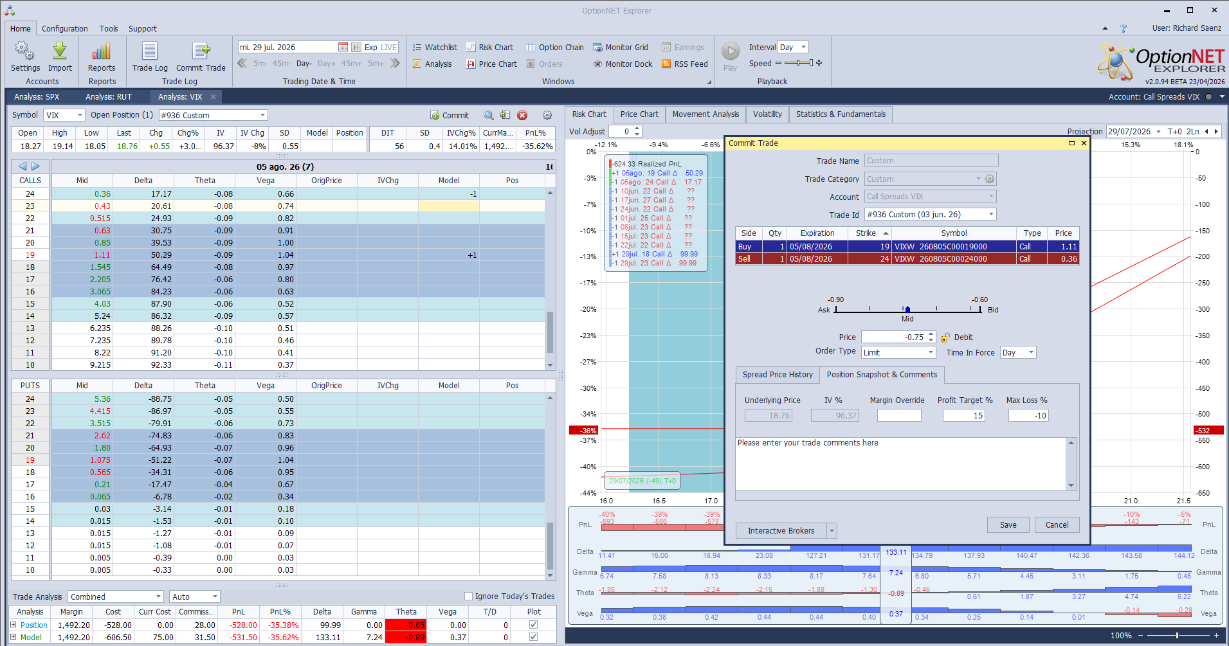Open the Symbol VIX dropdown
The width and height of the screenshot is (1229, 646).
[80, 115]
